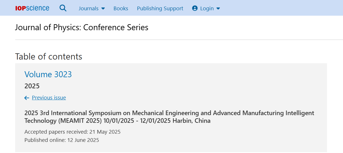The width and height of the screenshot is (343, 153).
Task: Click the Published online date line
Action: (62, 140)
